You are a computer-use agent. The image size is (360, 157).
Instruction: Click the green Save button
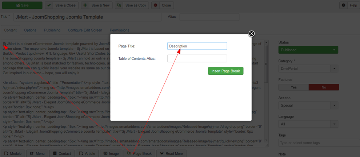click(22, 5)
